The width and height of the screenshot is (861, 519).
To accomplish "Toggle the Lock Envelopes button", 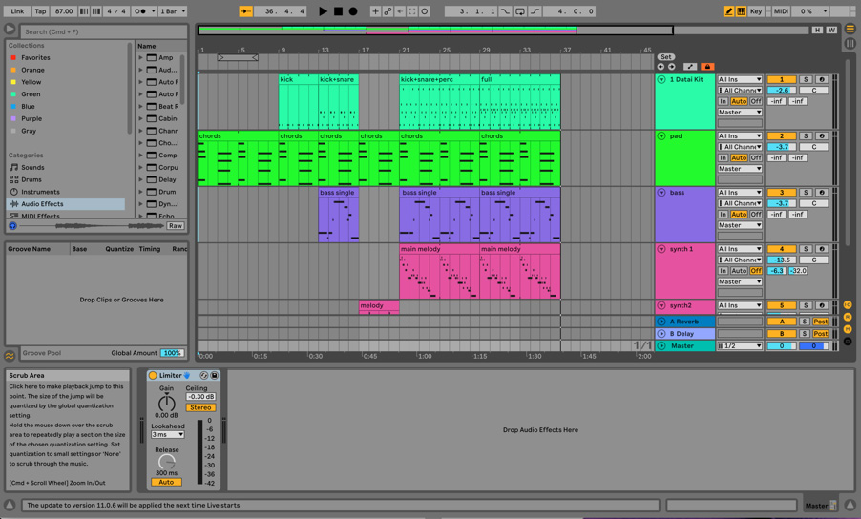I will pos(707,67).
